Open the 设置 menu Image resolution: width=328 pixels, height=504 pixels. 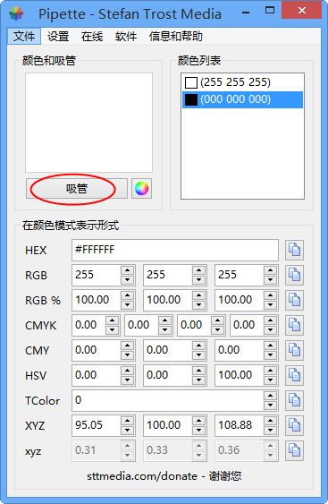58,36
